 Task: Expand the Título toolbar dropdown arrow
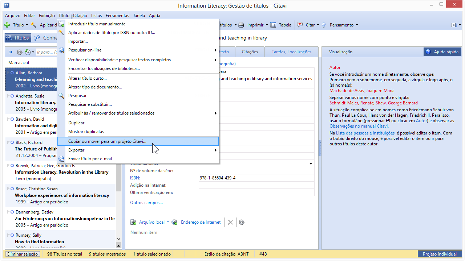[27, 25]
